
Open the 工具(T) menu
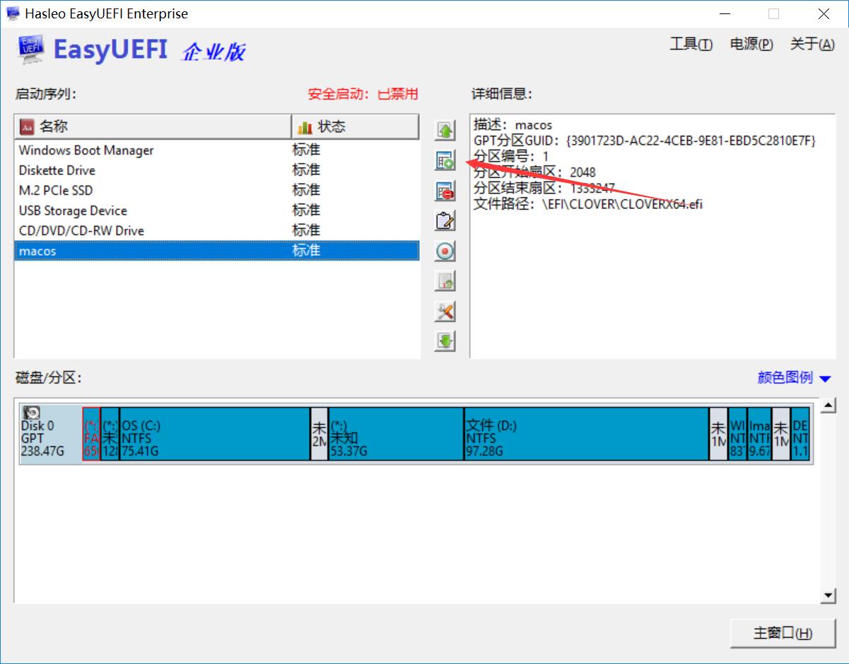coord(690,43)
